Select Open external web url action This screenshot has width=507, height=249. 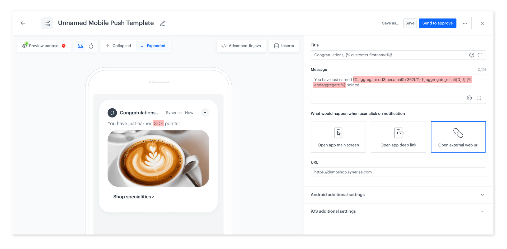(x=458, y=137)
